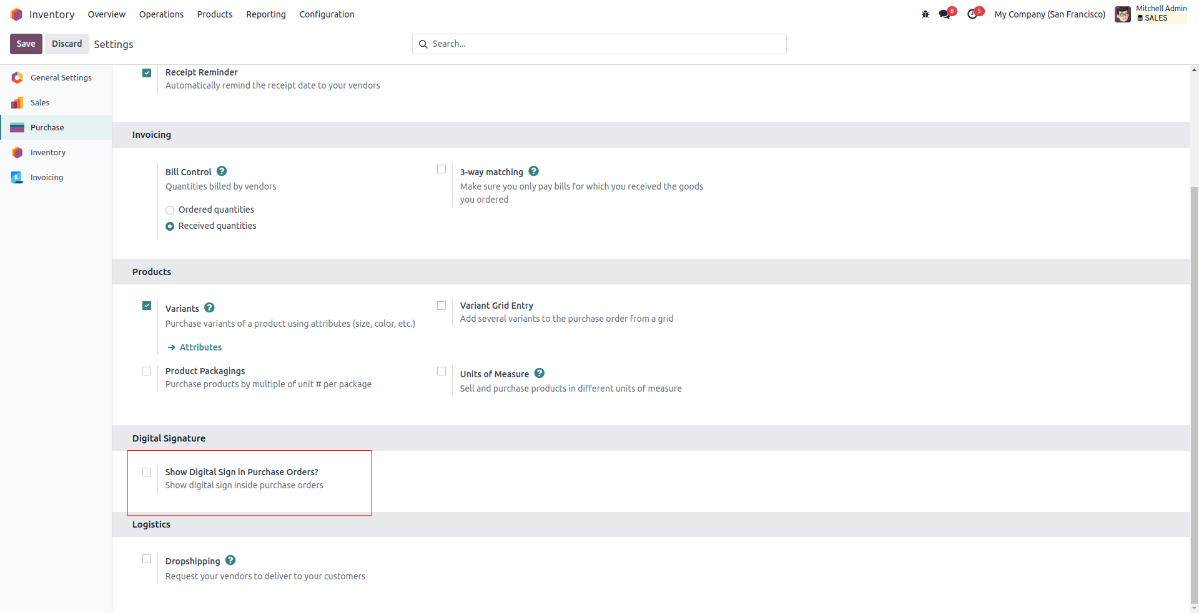Click the Variants help question icon

(210, 308)
